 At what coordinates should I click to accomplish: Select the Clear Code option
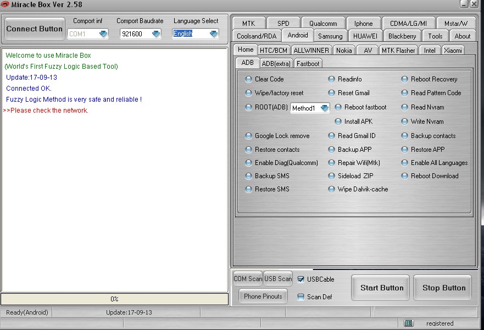tap(248, 79)
